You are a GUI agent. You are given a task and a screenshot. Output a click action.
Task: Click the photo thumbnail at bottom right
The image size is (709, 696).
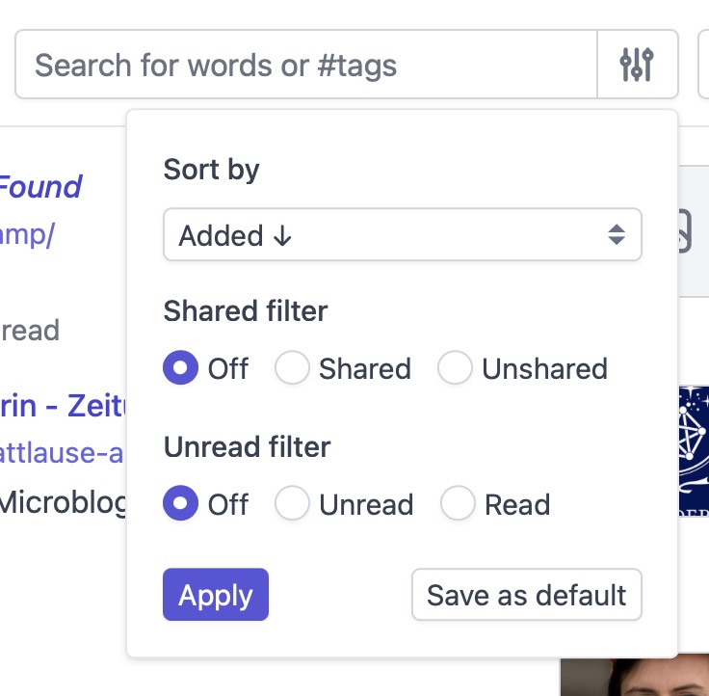[x=634, y=678]
